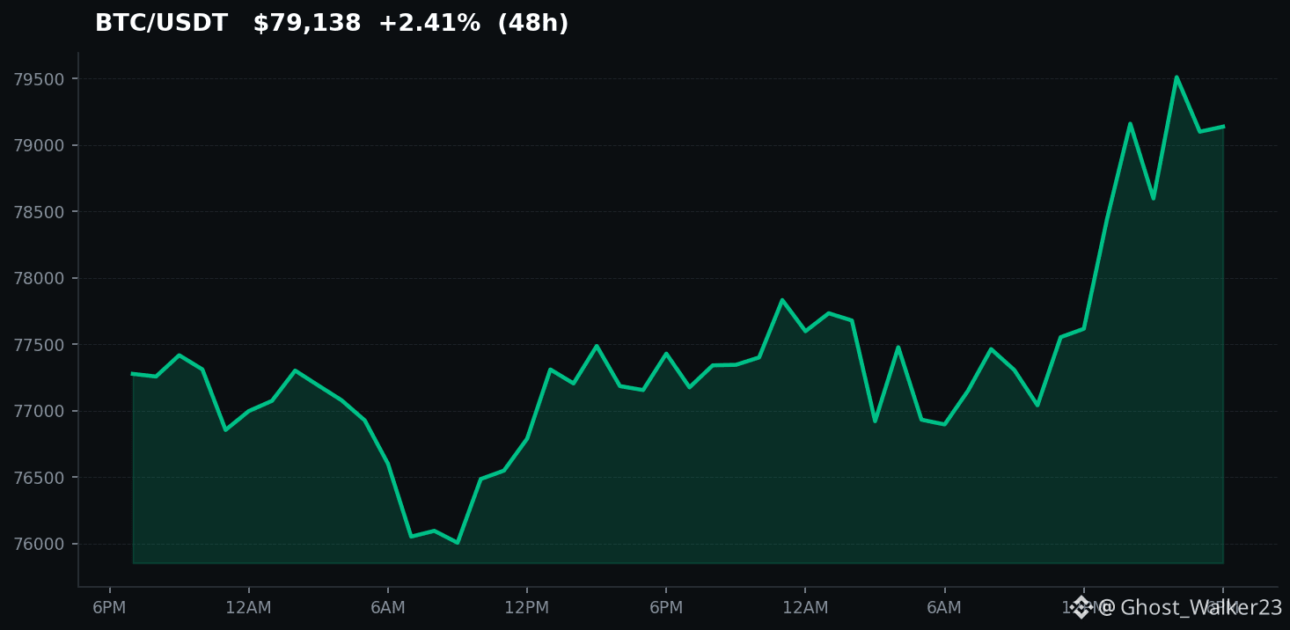Click the chart line's highest peak point
Viewport: 1290px width, 630px height.
coord(1176,77)
